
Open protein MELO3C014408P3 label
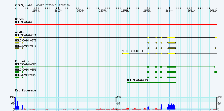pos(26,64)
